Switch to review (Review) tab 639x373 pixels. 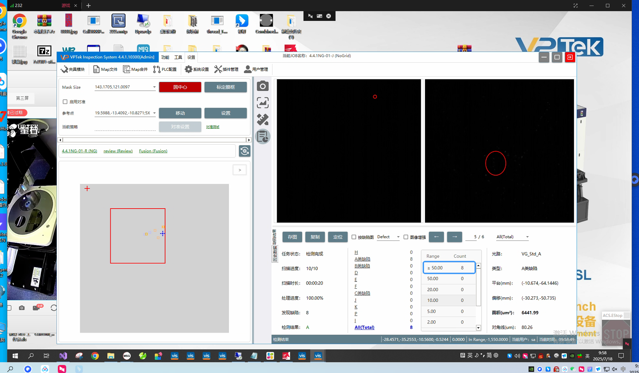[118, 151]
